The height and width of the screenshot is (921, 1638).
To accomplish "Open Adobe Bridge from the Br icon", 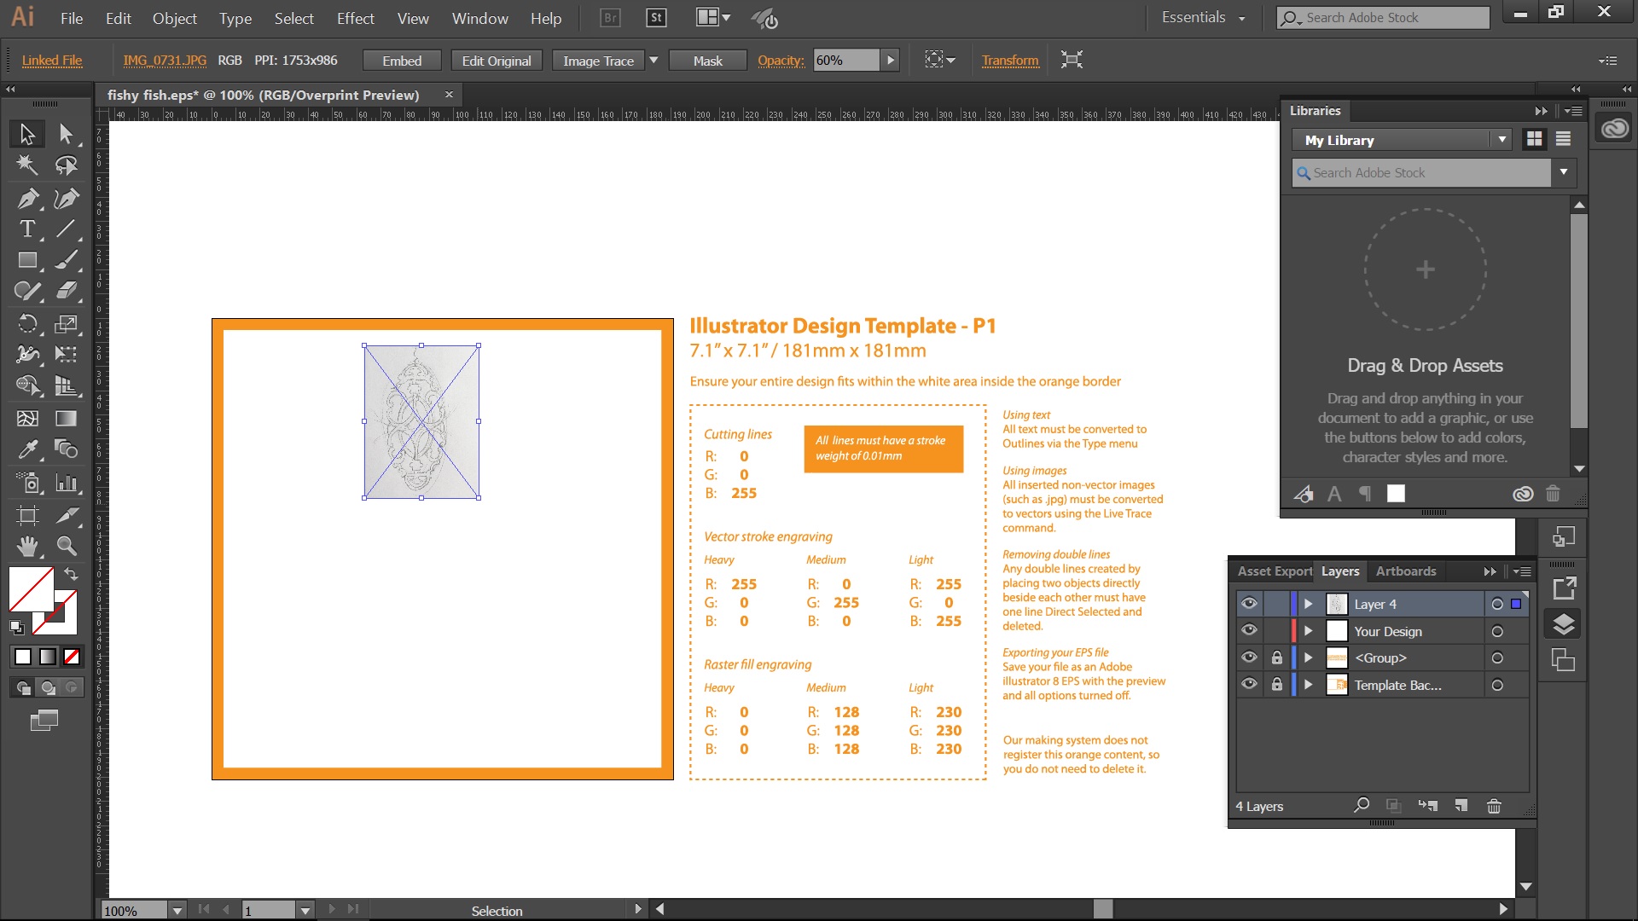I will coord(610,18).
